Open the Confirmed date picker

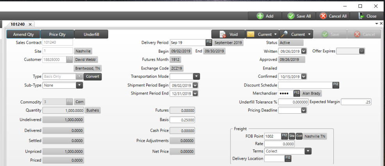point(304,77)
